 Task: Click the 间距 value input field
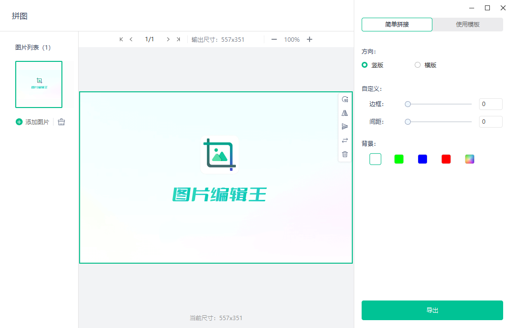point(490,122)
